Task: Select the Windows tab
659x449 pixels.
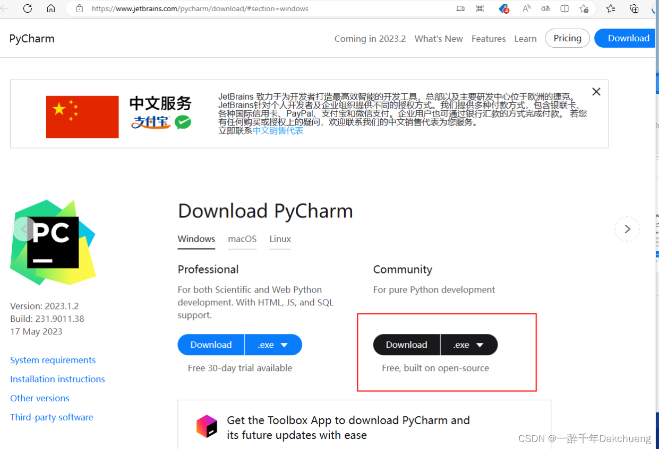Action: click(x=196, y=239)
